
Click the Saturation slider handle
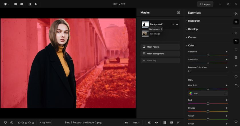click(208, 63)
